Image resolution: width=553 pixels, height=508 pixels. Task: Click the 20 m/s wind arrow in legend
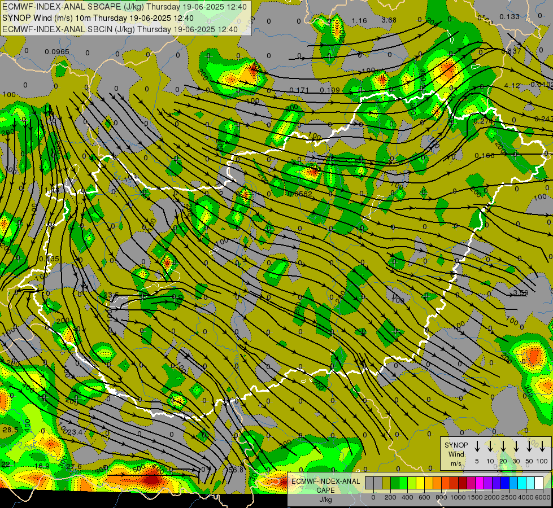(x=503, y=446)
